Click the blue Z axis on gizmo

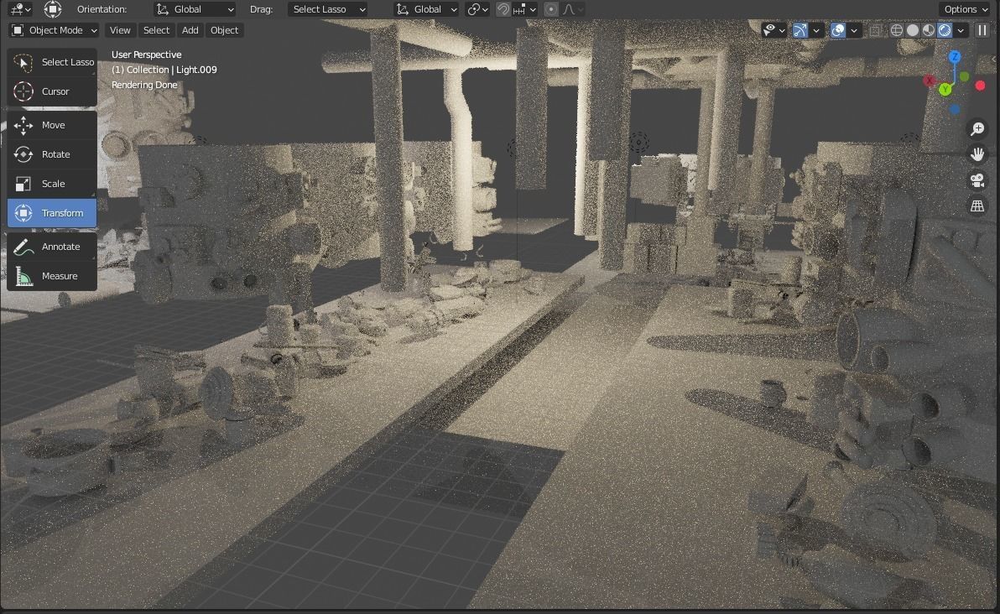coord(955,57)
